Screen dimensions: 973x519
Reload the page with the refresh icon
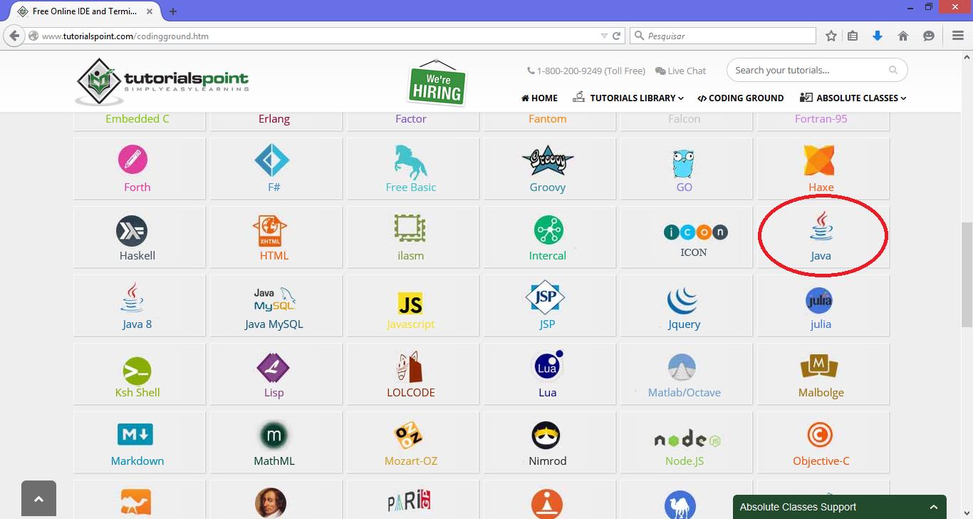point(617,36)
